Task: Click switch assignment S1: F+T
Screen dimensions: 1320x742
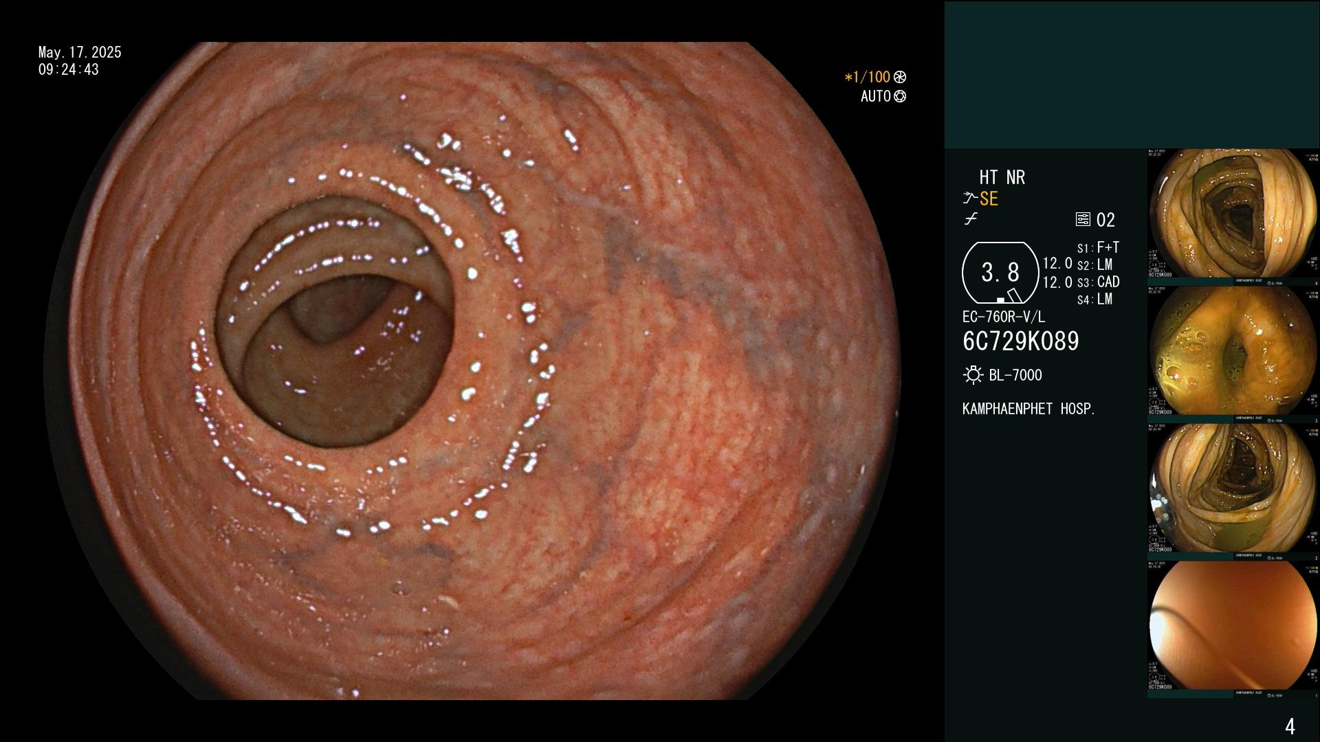Action: 1098,247
